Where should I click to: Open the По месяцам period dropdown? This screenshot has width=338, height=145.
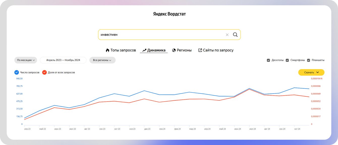click(x=26, y=60)
